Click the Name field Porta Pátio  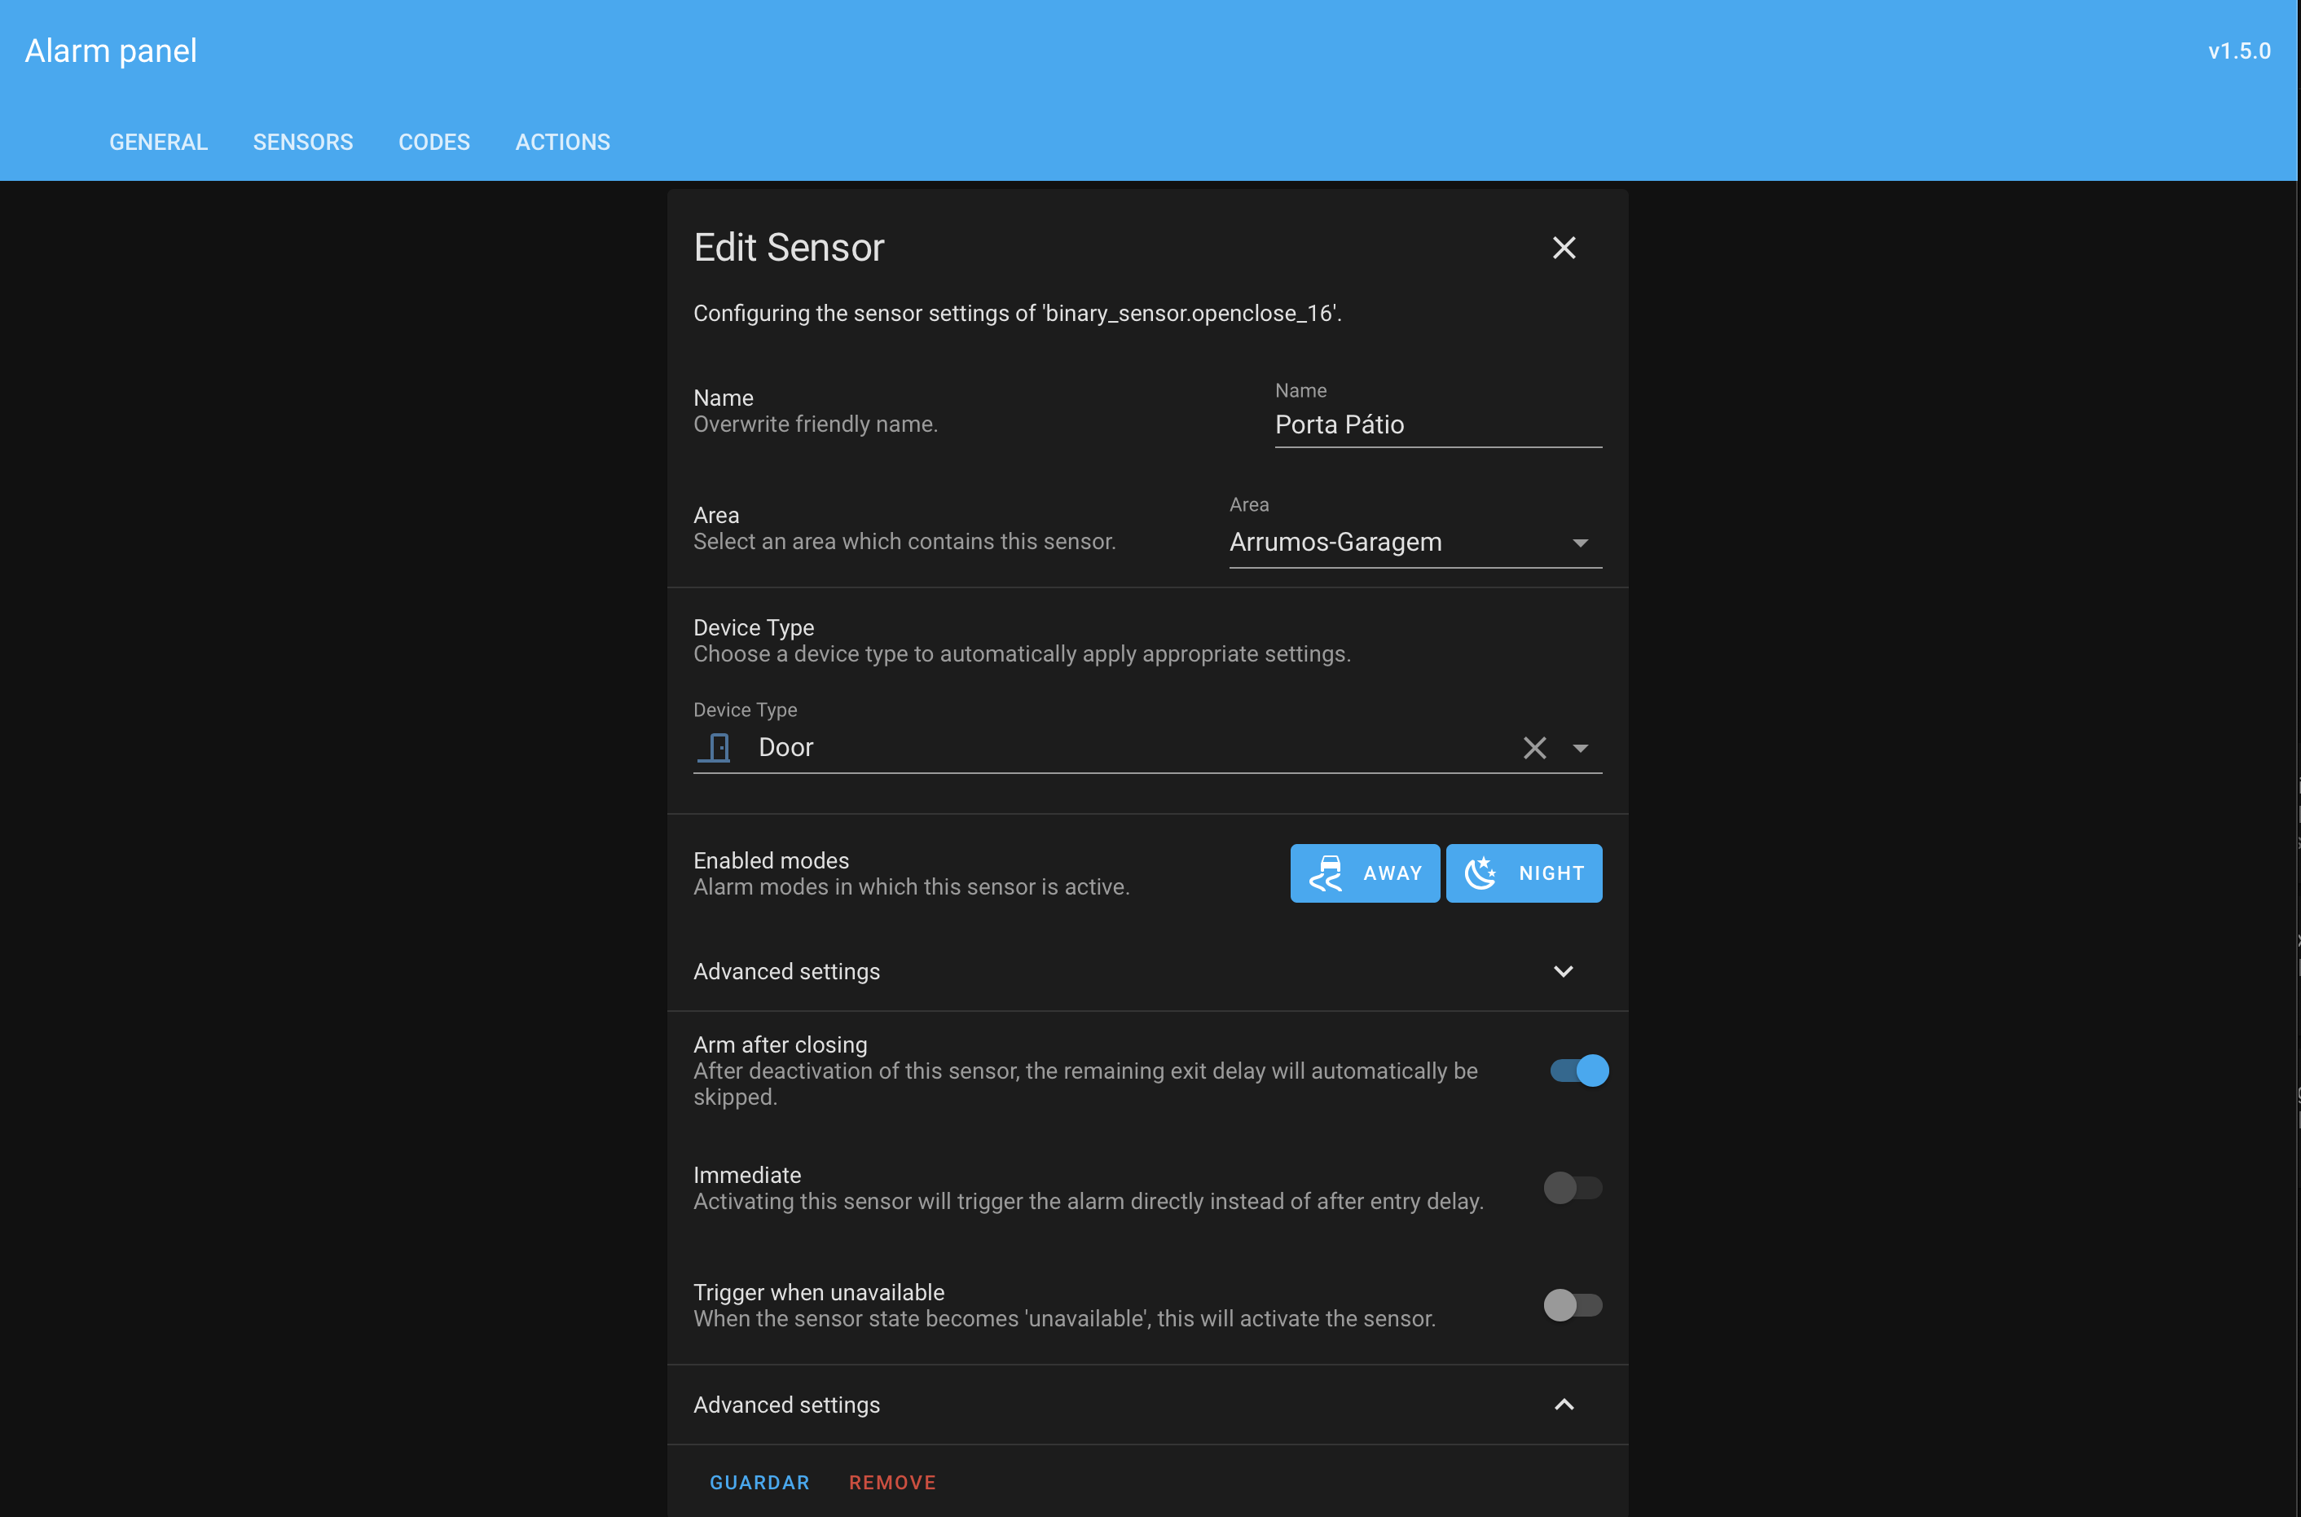click(1437, 424)
